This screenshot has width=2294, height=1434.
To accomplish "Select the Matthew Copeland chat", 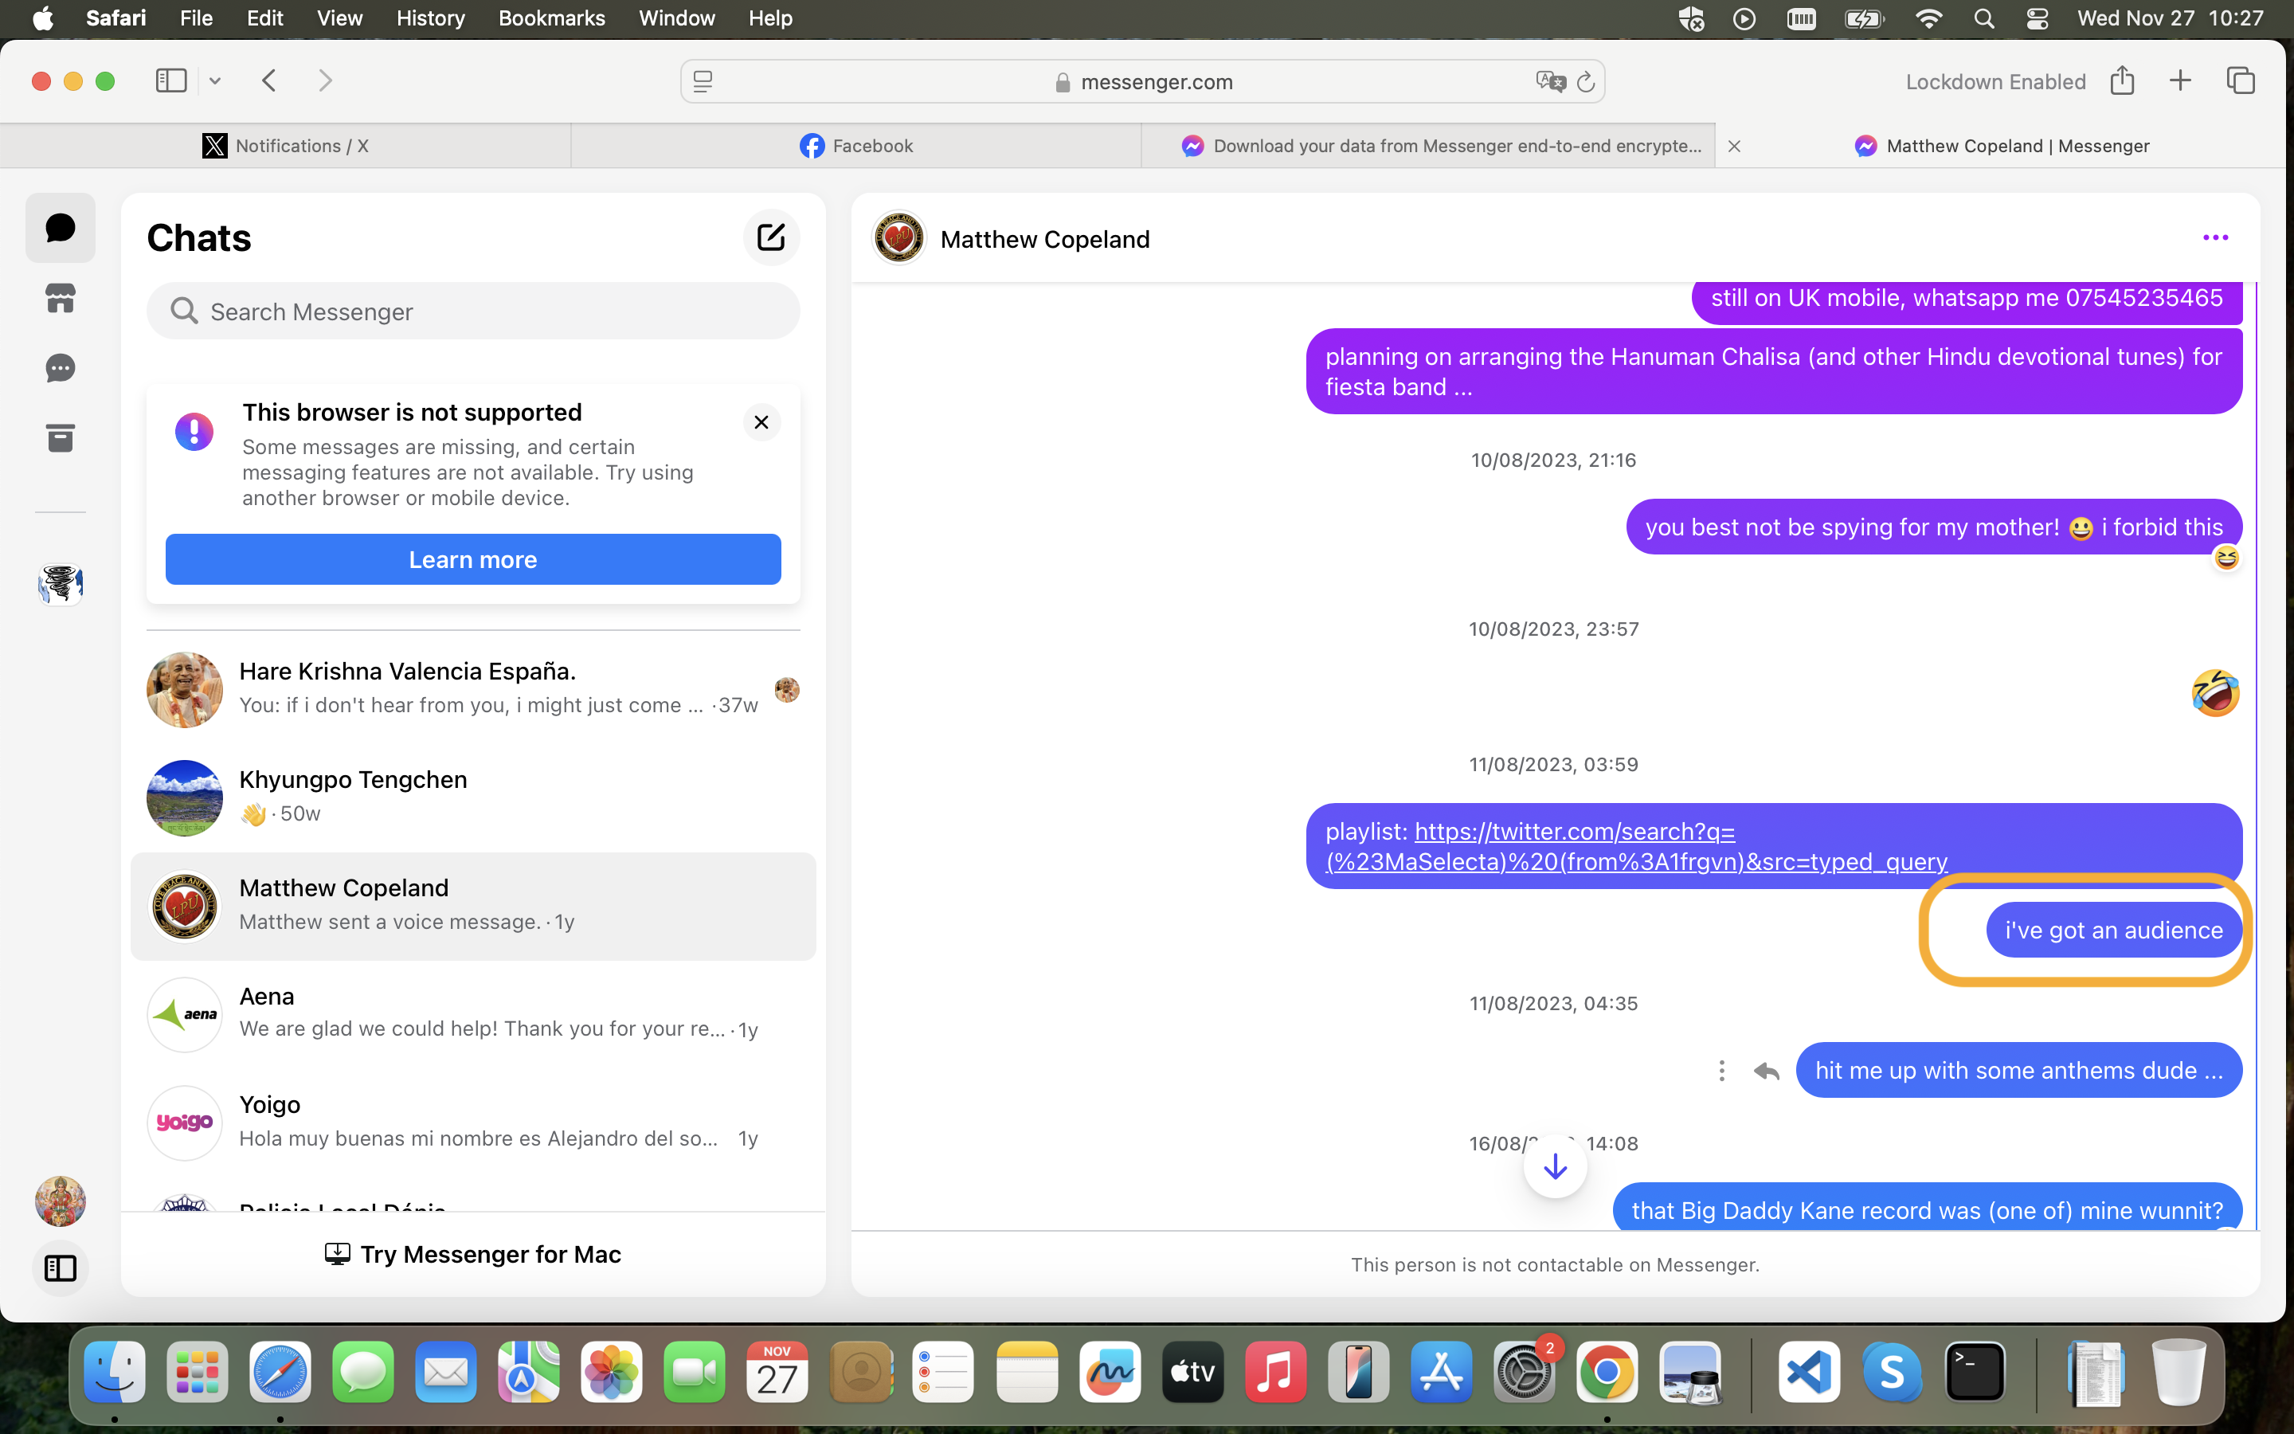I will tap(473, 907).
